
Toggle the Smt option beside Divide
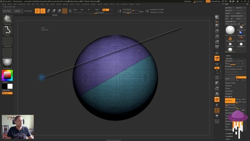click(241, 78)
